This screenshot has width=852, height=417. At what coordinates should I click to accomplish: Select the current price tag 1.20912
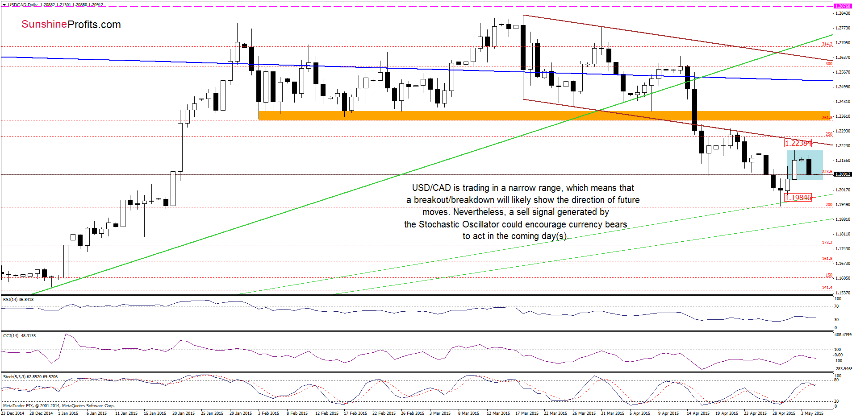coord(843,174)
